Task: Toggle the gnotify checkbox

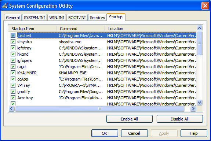Action: point(13,92)
